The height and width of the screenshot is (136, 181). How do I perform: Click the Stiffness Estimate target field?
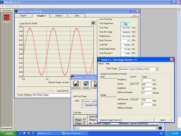pos(146,93)
